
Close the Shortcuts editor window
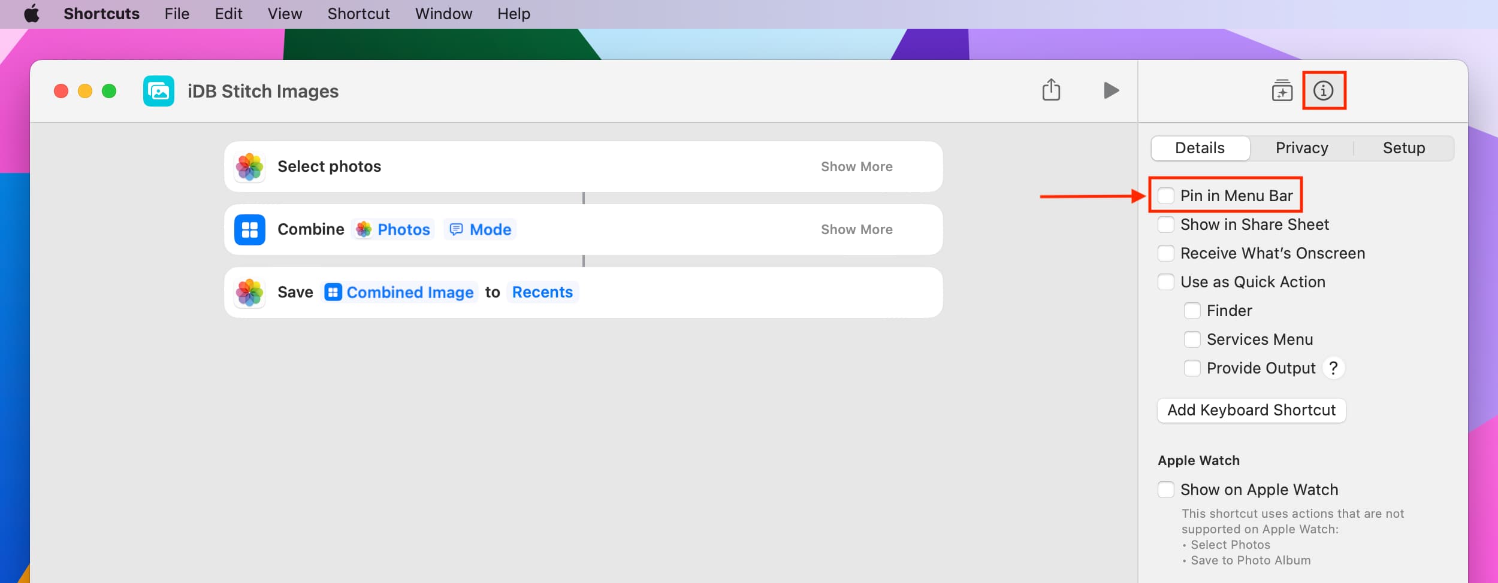61,91
